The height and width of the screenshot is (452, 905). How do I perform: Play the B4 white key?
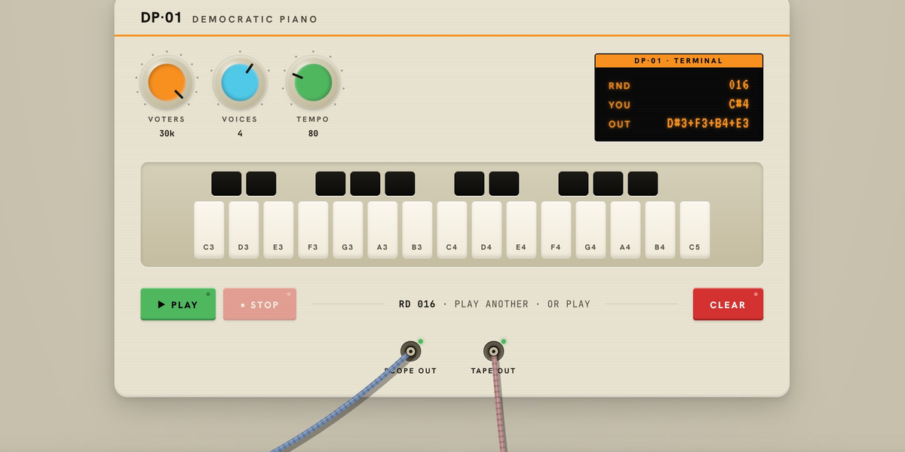pyautogui.click(x=660, y=230)
